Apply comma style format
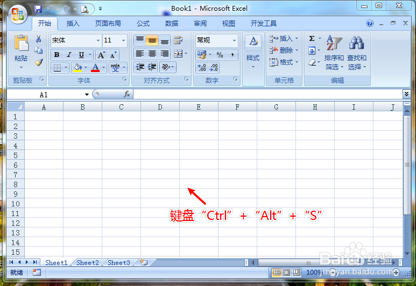416x286 pixels. [232, 55]
